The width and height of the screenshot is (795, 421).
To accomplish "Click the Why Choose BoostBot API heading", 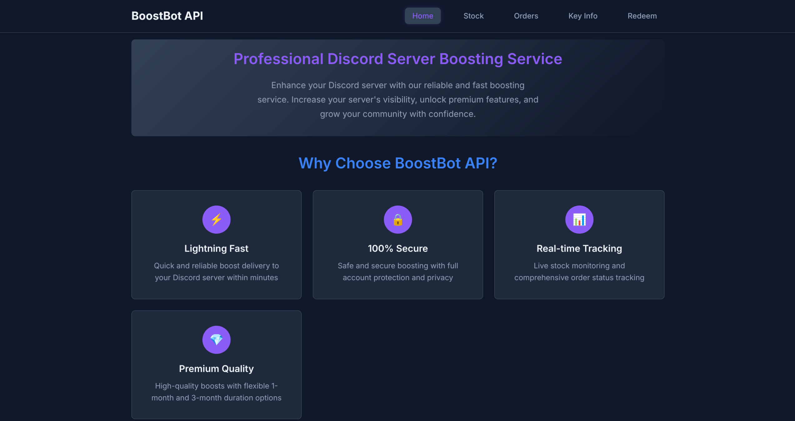I will point(397,163).
